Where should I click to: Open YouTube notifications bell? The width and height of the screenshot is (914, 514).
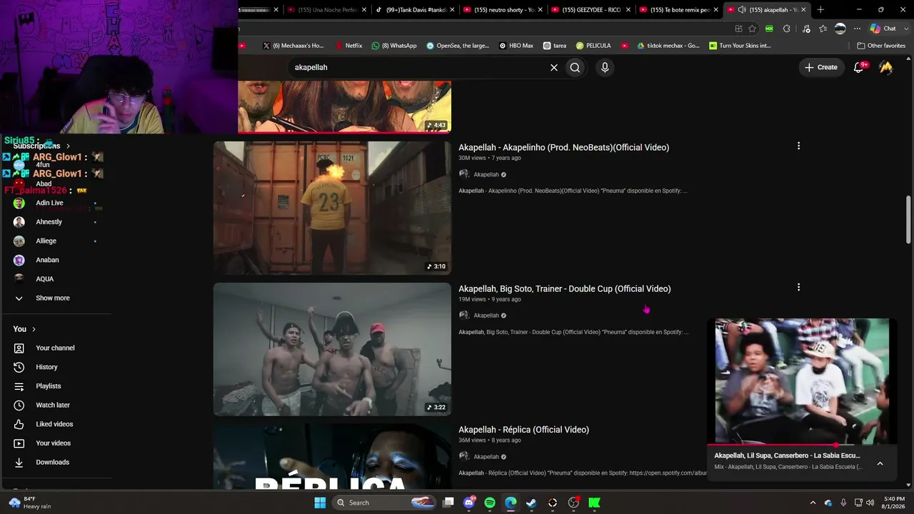tap(859, 67)
